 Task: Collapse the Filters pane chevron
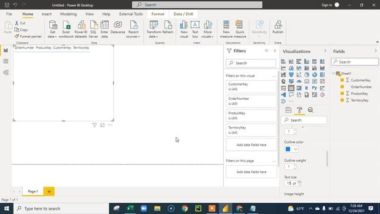pyautogui.click(x=275, y=51)
